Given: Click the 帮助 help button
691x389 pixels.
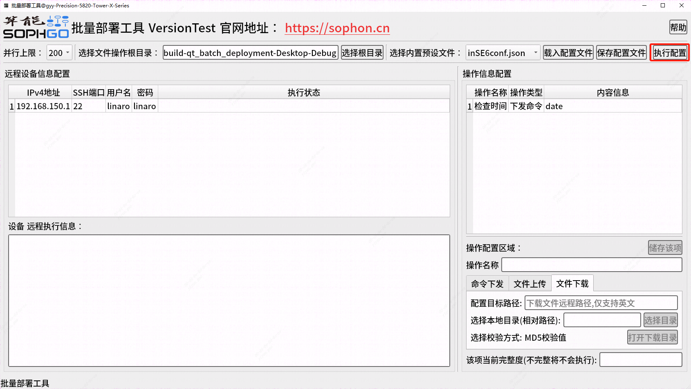Looking at the screenshot, I should [678, 27].
